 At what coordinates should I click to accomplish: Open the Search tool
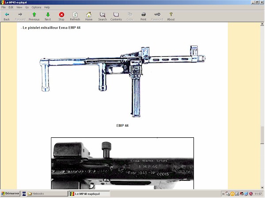point(102,16)
